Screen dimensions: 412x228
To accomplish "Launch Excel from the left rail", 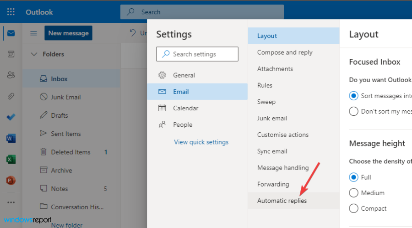I will click(x=11, y=159).
